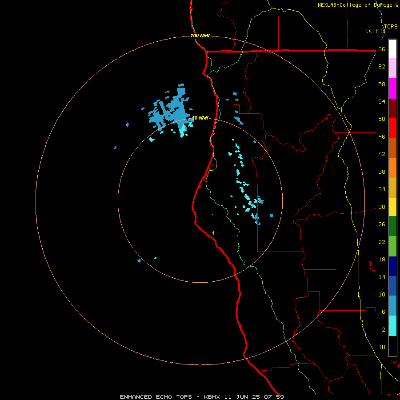Screen dimensions: 400x400
Task: Click the cyan 6 kft legend swatch
Action: pyautogui.click(x=392, y=326)
